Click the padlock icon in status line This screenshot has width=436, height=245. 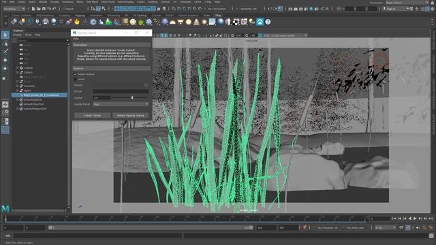point(159,9)
